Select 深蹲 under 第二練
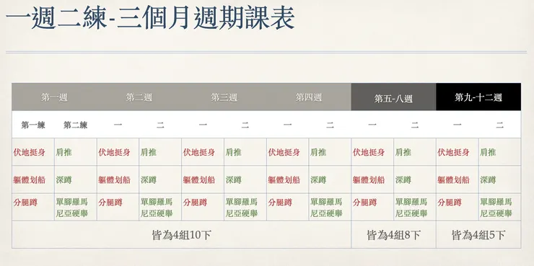Image resolution: width=534 pixels, height=266 pixels. tap(64, 180)
